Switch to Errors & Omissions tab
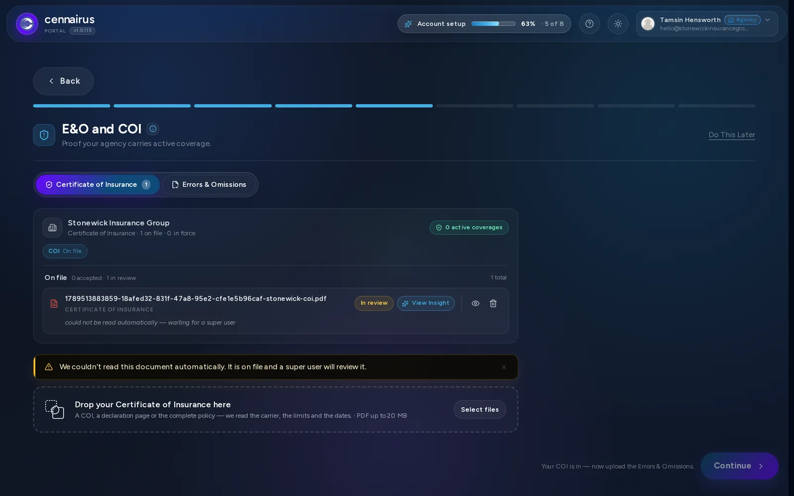This screenshot has height=496, width=794. tap(209, 185)
